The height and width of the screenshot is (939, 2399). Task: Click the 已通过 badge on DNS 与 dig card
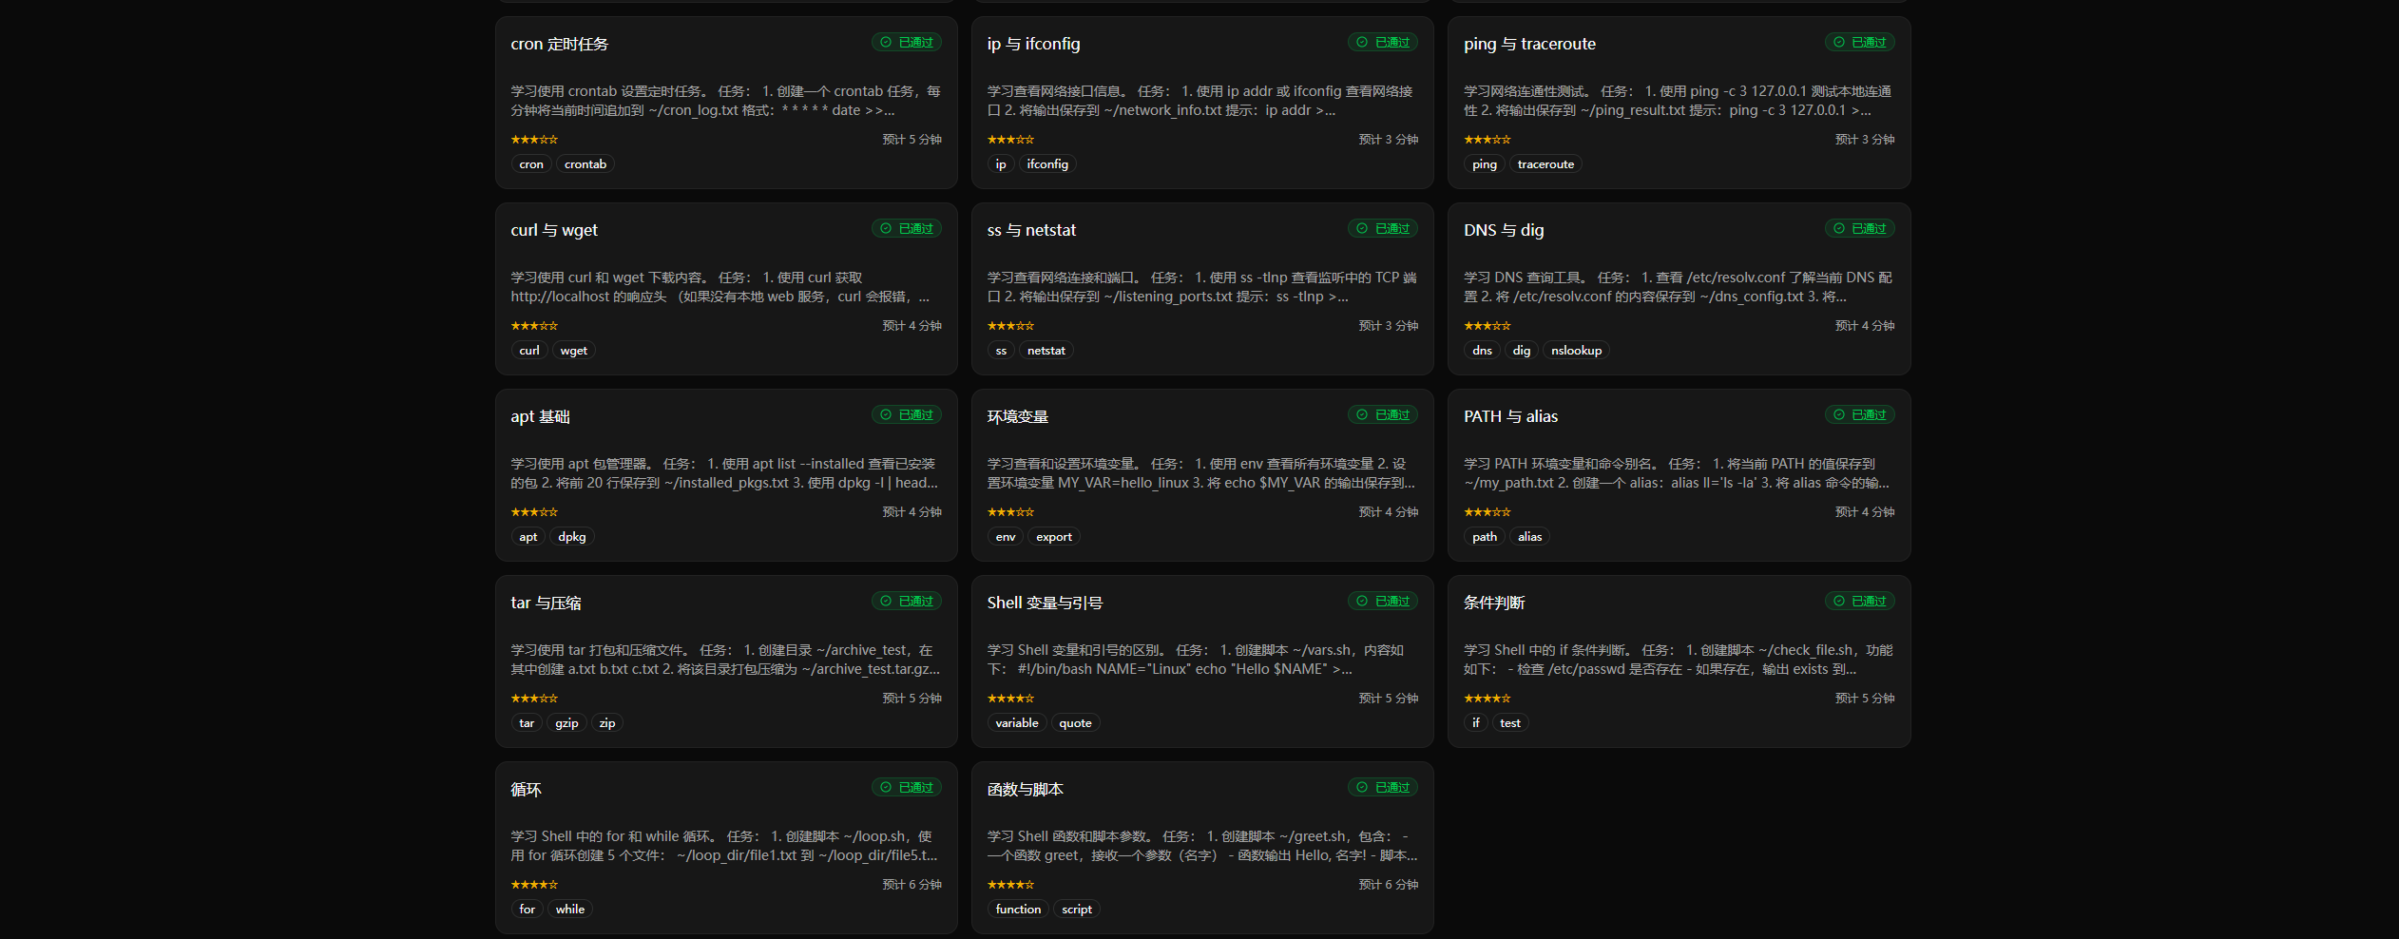(1860, 228)
